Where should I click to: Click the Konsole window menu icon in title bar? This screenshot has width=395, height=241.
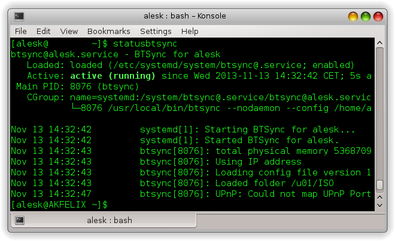tap(19, 16)
